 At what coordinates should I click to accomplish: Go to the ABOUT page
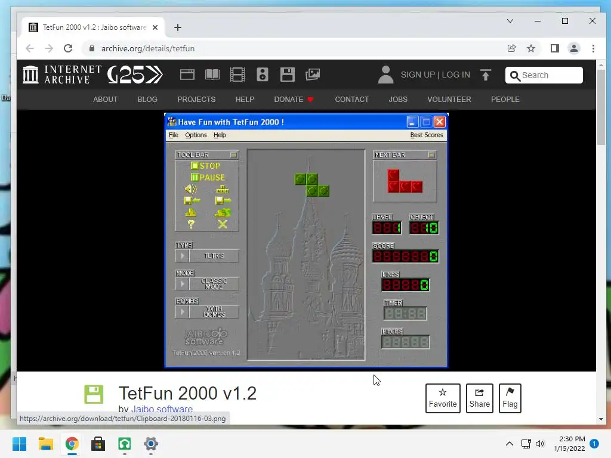(105, 100)
